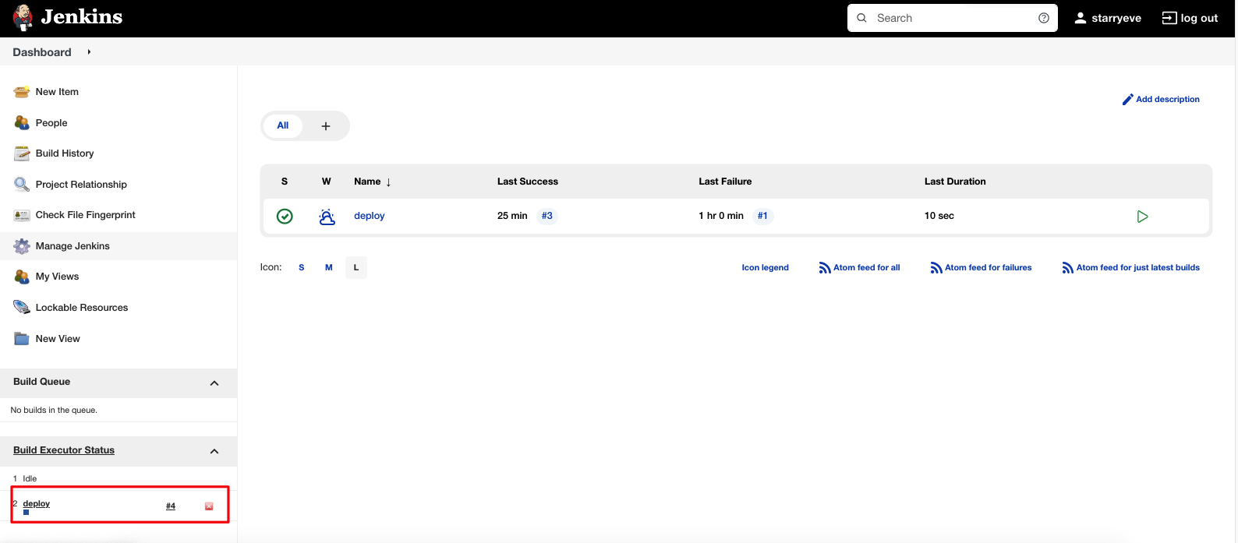Collapse the Build Queue panel
The height and width of the screenshot is (543, 1238).
click(214, 383)
